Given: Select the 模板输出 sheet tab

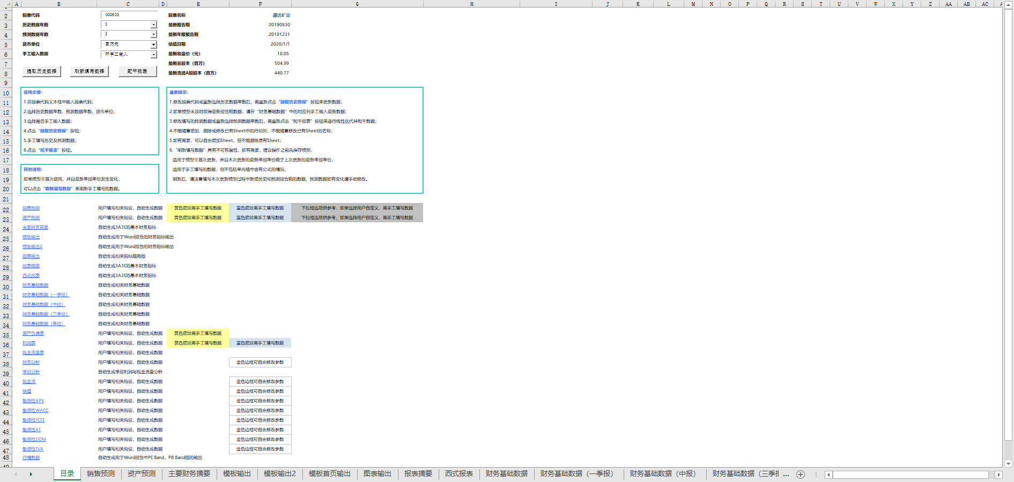Looking at the screenshot, I should 237,474.
